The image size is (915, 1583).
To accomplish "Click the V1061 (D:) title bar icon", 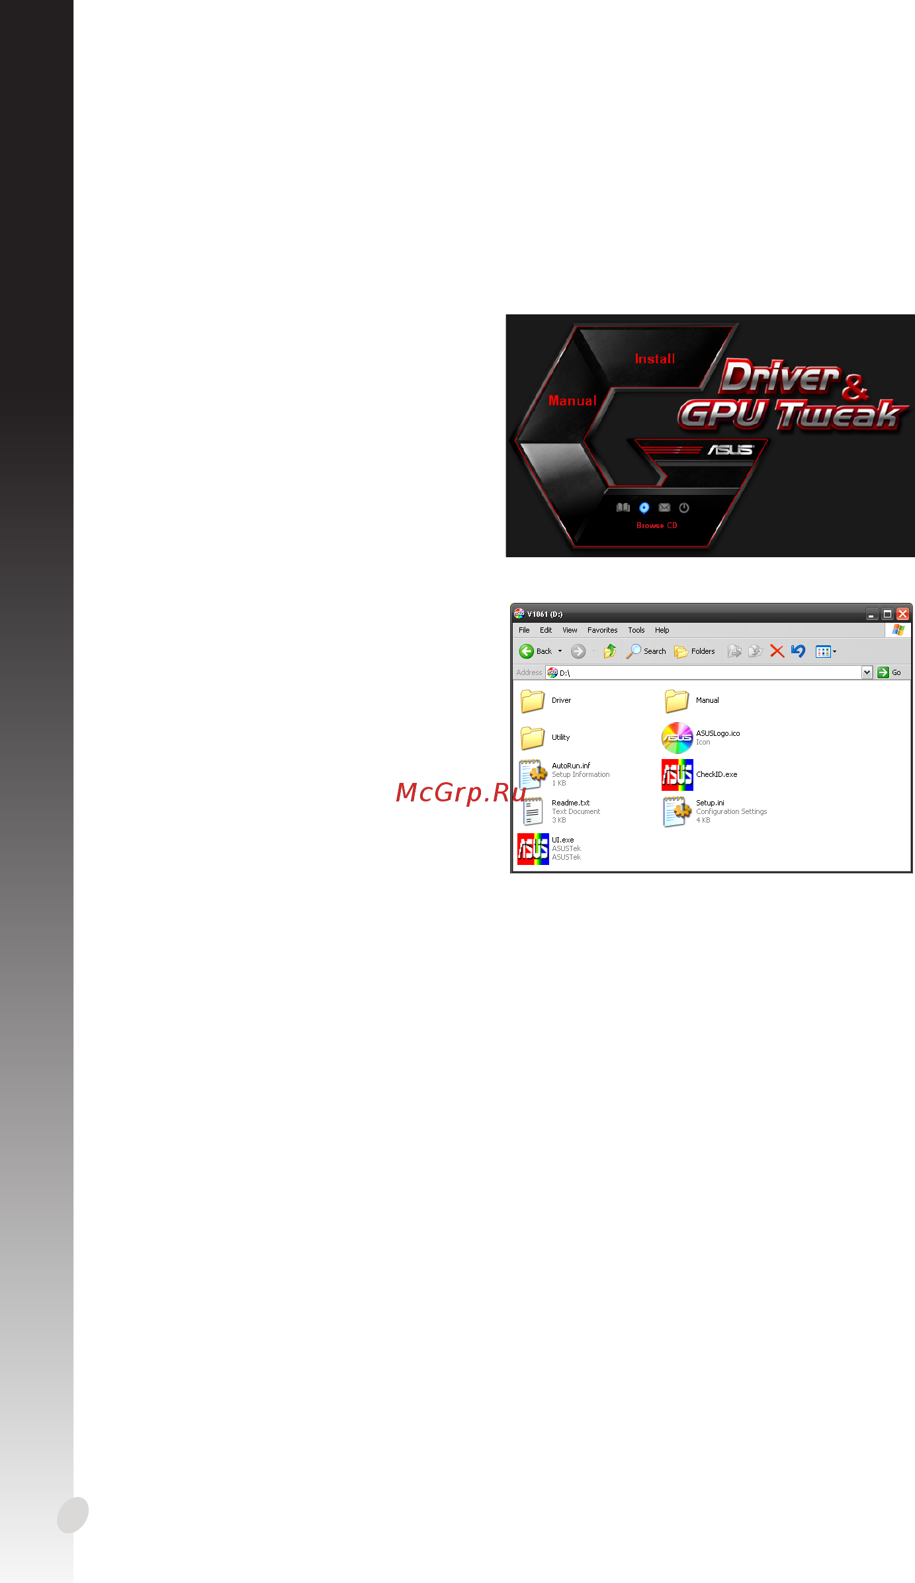I will [x=519, y=613].
